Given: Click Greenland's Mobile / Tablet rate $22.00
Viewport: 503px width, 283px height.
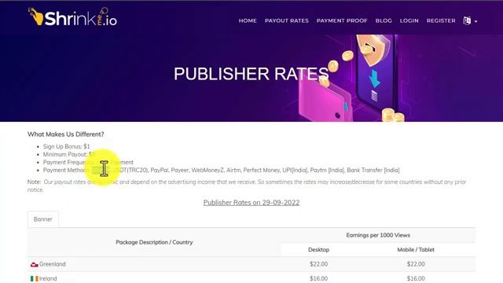Looking at the screenshot, I should tap(416, 264).
